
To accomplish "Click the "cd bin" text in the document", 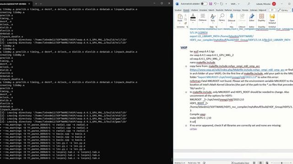I will coord(193,129).
